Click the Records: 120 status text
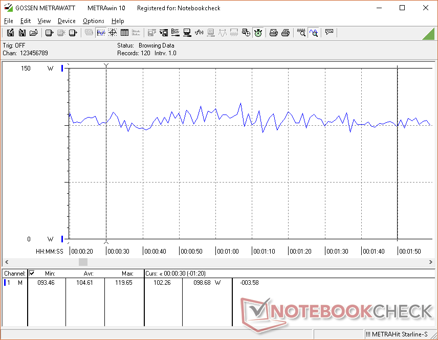The width and height of the screenshot is (438, 340). pos(134,53)
